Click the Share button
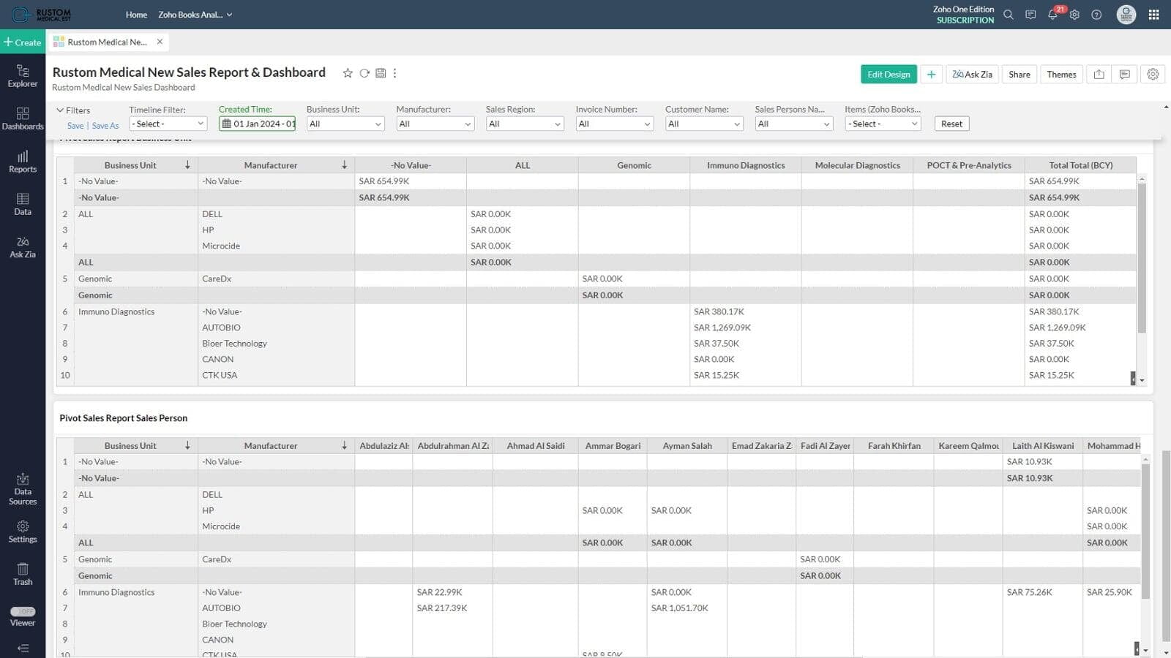 1019,75
